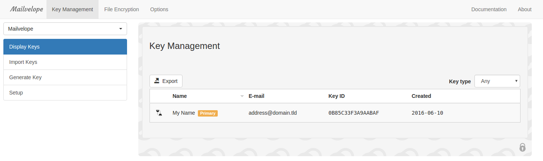Switch to the File Encryption tab

121,9
